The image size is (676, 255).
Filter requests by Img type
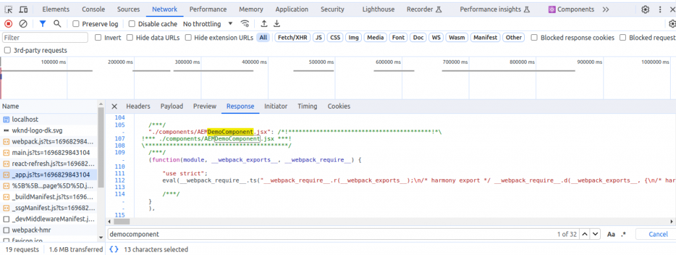354,38
